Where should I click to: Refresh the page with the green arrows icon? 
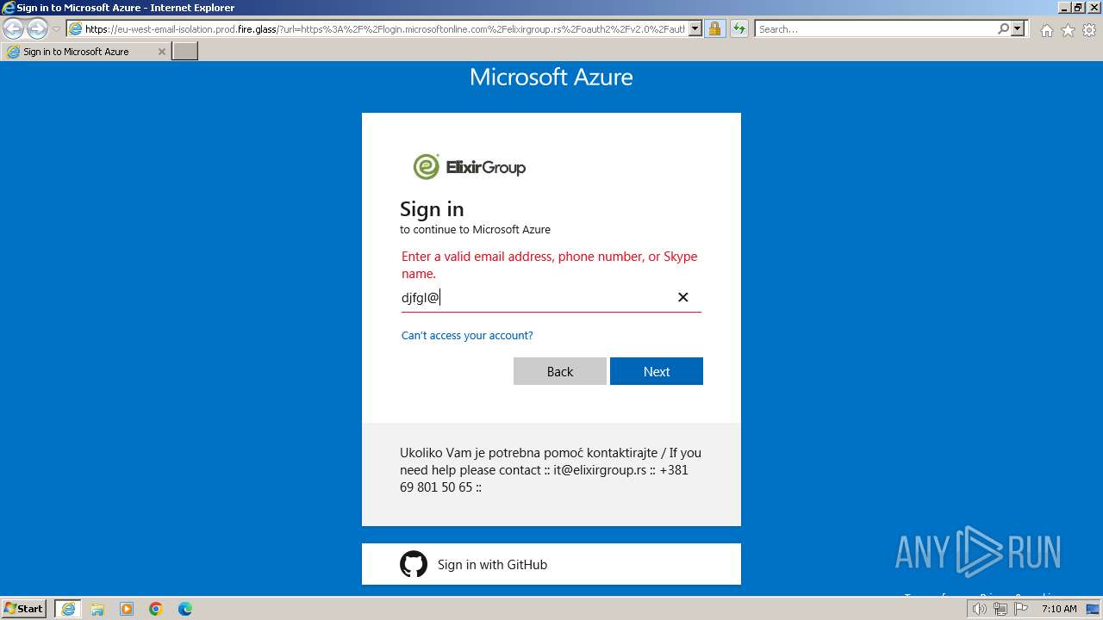pos(739,29)
